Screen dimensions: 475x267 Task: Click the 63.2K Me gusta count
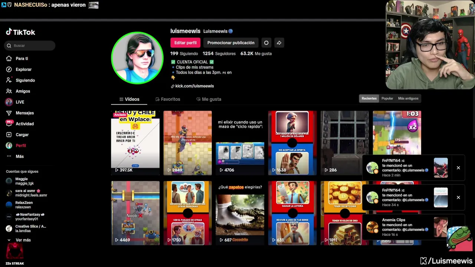pos(256,53)
